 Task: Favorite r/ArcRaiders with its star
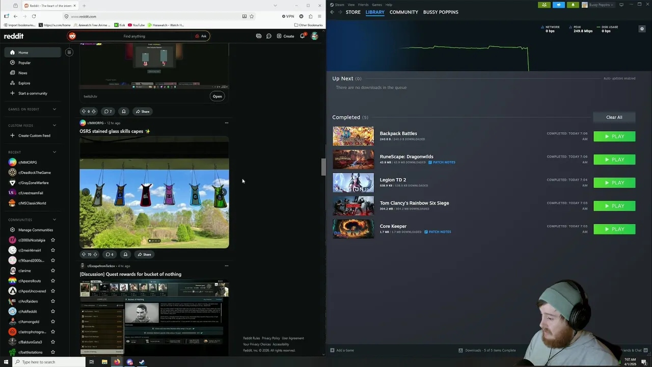53,301
